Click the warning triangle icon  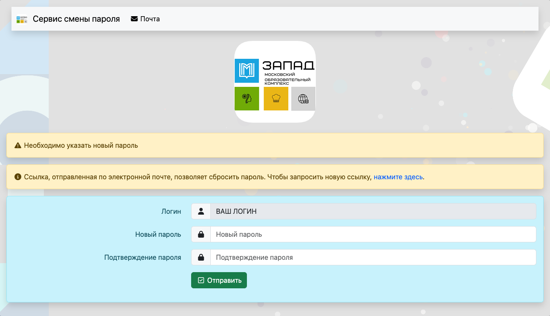pyautogui.click(x=18, y=146)
